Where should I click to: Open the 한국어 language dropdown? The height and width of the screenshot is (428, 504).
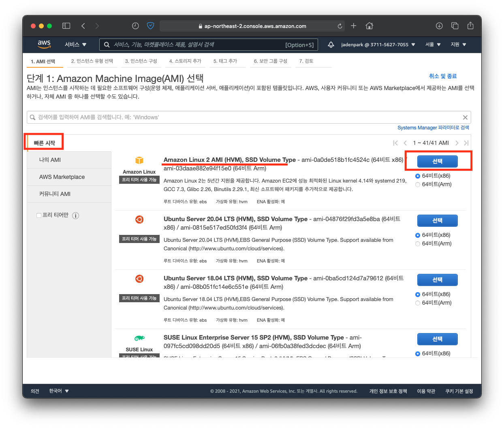coord(59,391)
